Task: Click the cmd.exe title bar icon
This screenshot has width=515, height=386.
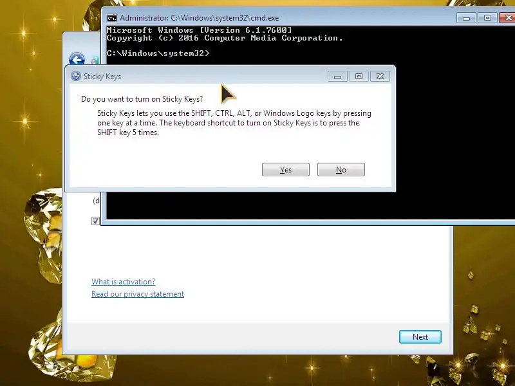Action: [112, 18]
